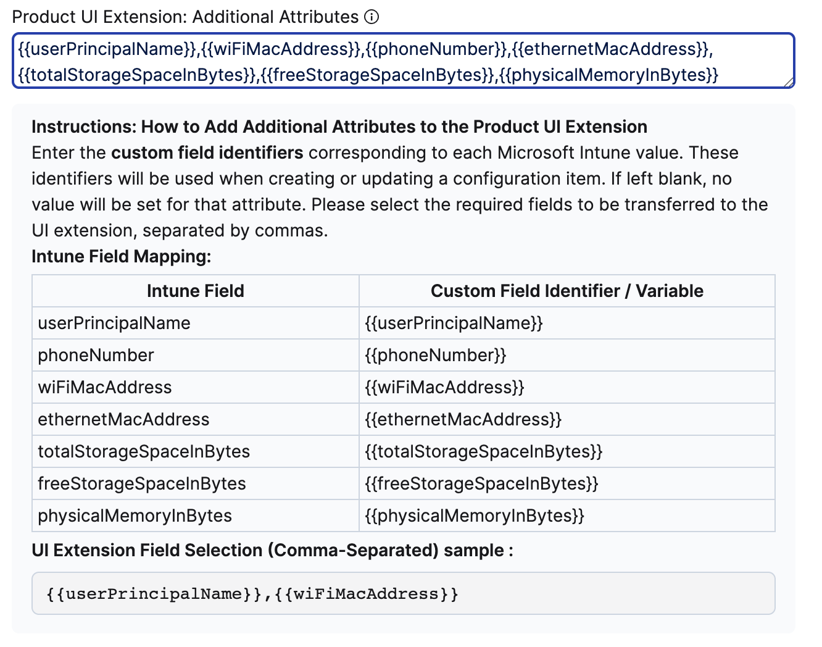
Task: Click the Instructions heading about Additional Attributes
Action: (x=339, y=127)
